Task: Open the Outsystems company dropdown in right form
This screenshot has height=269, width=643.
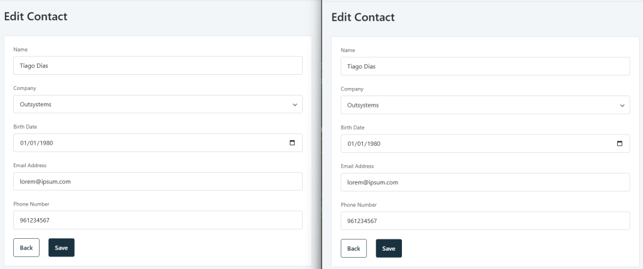Action: pyautogui.click(x=485, y=105)
